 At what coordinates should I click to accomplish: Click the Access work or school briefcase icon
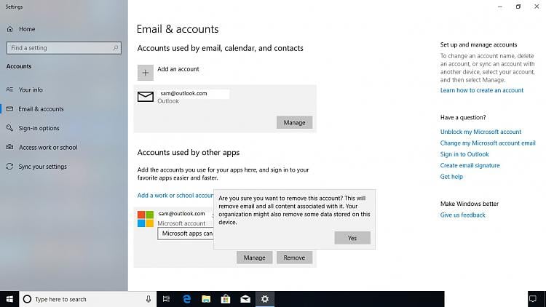click(9, 147)
